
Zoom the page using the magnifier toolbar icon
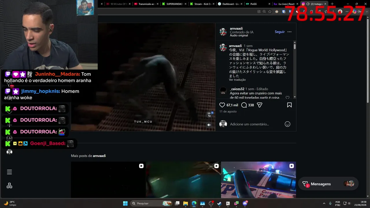[264, 12]
